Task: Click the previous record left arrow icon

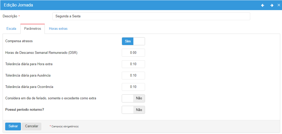Action: (x=263, y=5)
